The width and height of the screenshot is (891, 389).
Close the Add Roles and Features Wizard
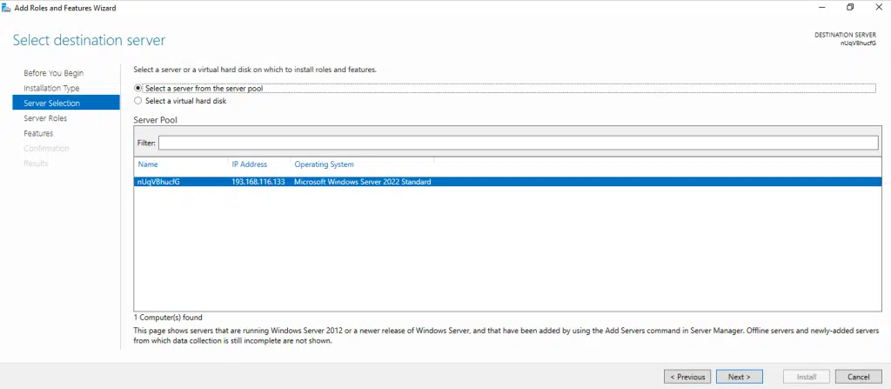(878, 7)
